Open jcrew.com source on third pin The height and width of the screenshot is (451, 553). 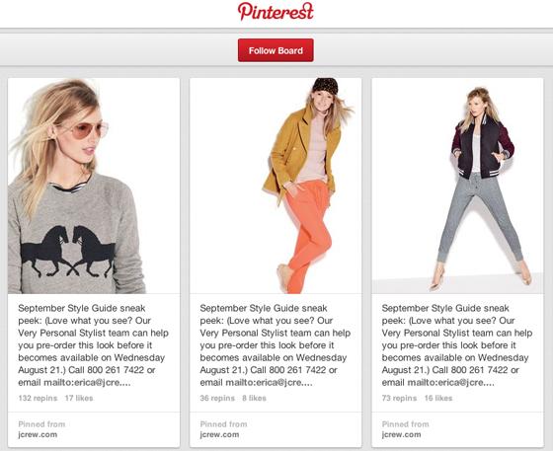401,434
